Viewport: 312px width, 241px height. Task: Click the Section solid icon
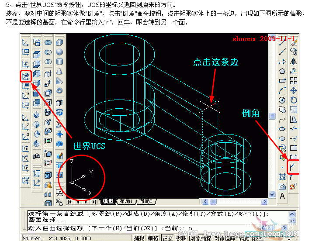[59, 134]
